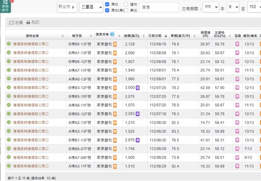261x181 pixels.
Task: Click the pink 型態 icon in first row
Action: (237, 44)
